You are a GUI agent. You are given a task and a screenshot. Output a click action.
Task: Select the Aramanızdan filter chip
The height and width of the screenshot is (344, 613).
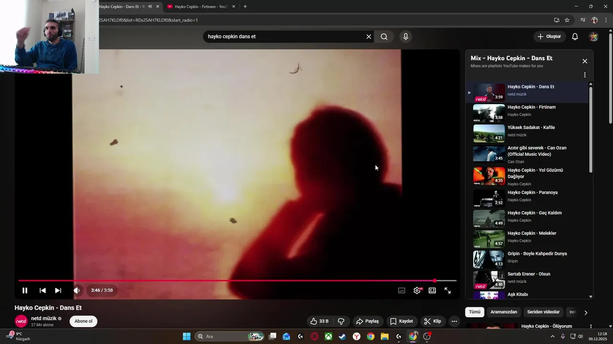pyautogui.click(x=504, y=312)
